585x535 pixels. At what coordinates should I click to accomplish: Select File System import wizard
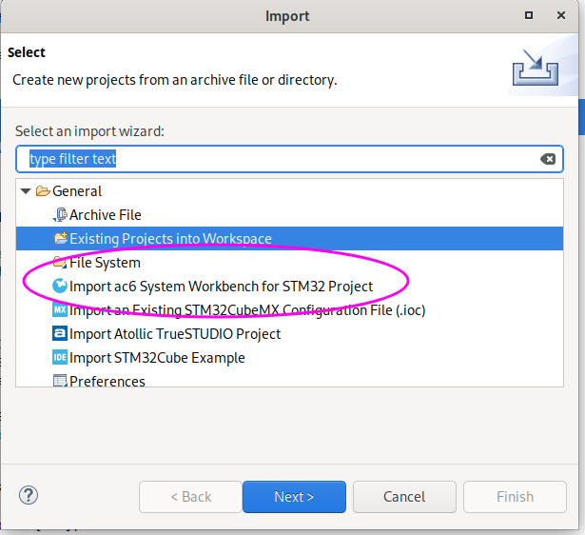[x=105, y=263]
